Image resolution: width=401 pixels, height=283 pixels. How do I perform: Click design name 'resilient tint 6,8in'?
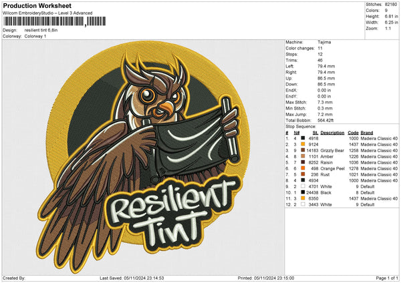pos(41,30)
